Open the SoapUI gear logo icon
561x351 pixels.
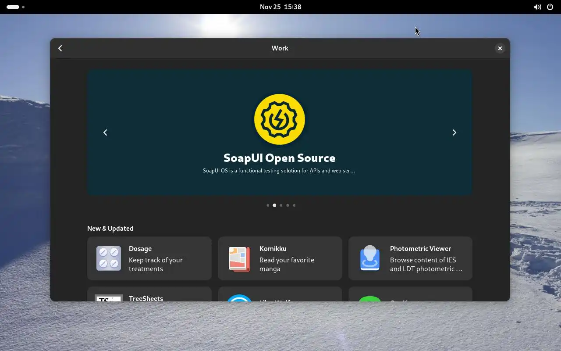pos(280,119)
